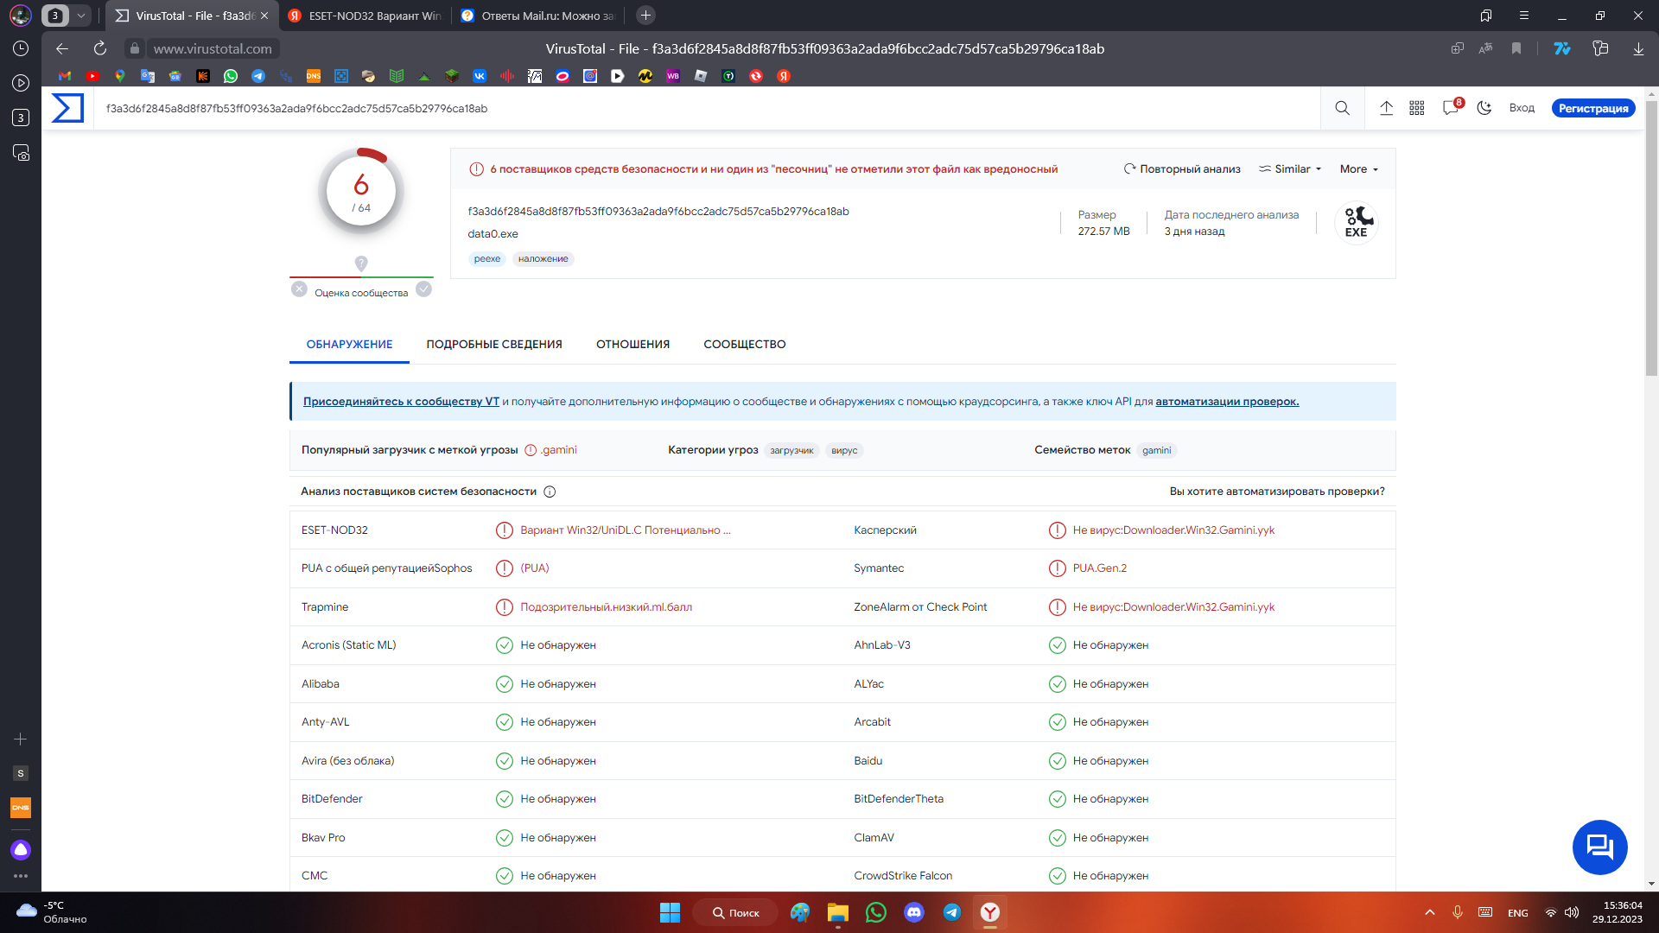The height and width of the screenshot is (933, 1659).
Task: Click the Trapmine suspicious result text
Action: pos(606,607)
